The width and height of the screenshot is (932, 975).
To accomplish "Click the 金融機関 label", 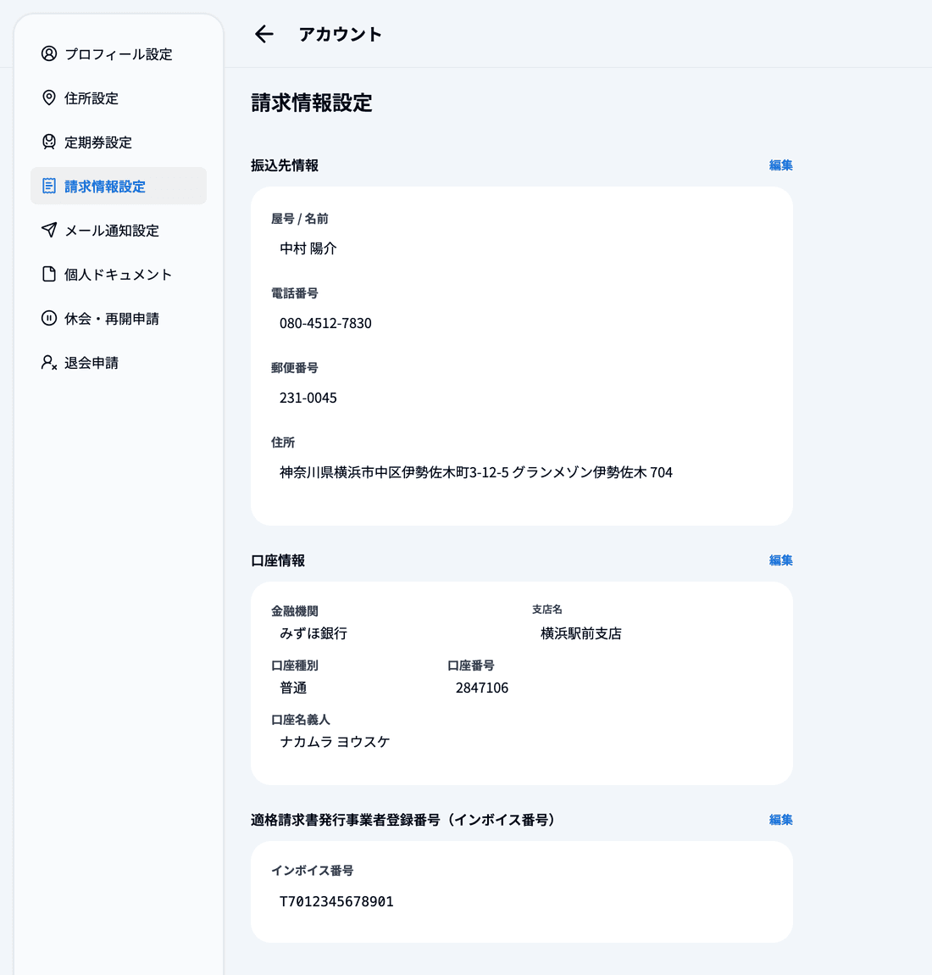I will pyautogui.click(x=295, y=611).
